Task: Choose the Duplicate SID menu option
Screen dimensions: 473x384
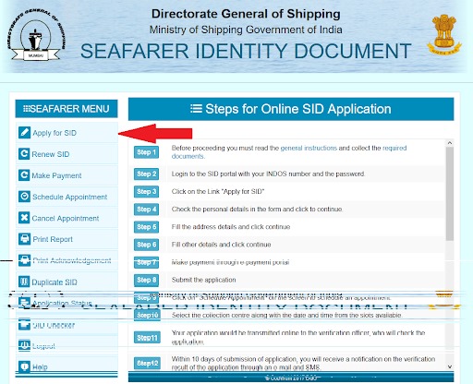Action: point(67,282)
